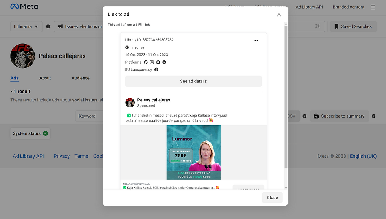Click the dialog vertical scrollbar
Image resolution: width=386 pixels, height=219 pixels.
tap(286, 96)
